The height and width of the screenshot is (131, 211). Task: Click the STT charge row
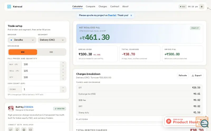pos(139,88)
